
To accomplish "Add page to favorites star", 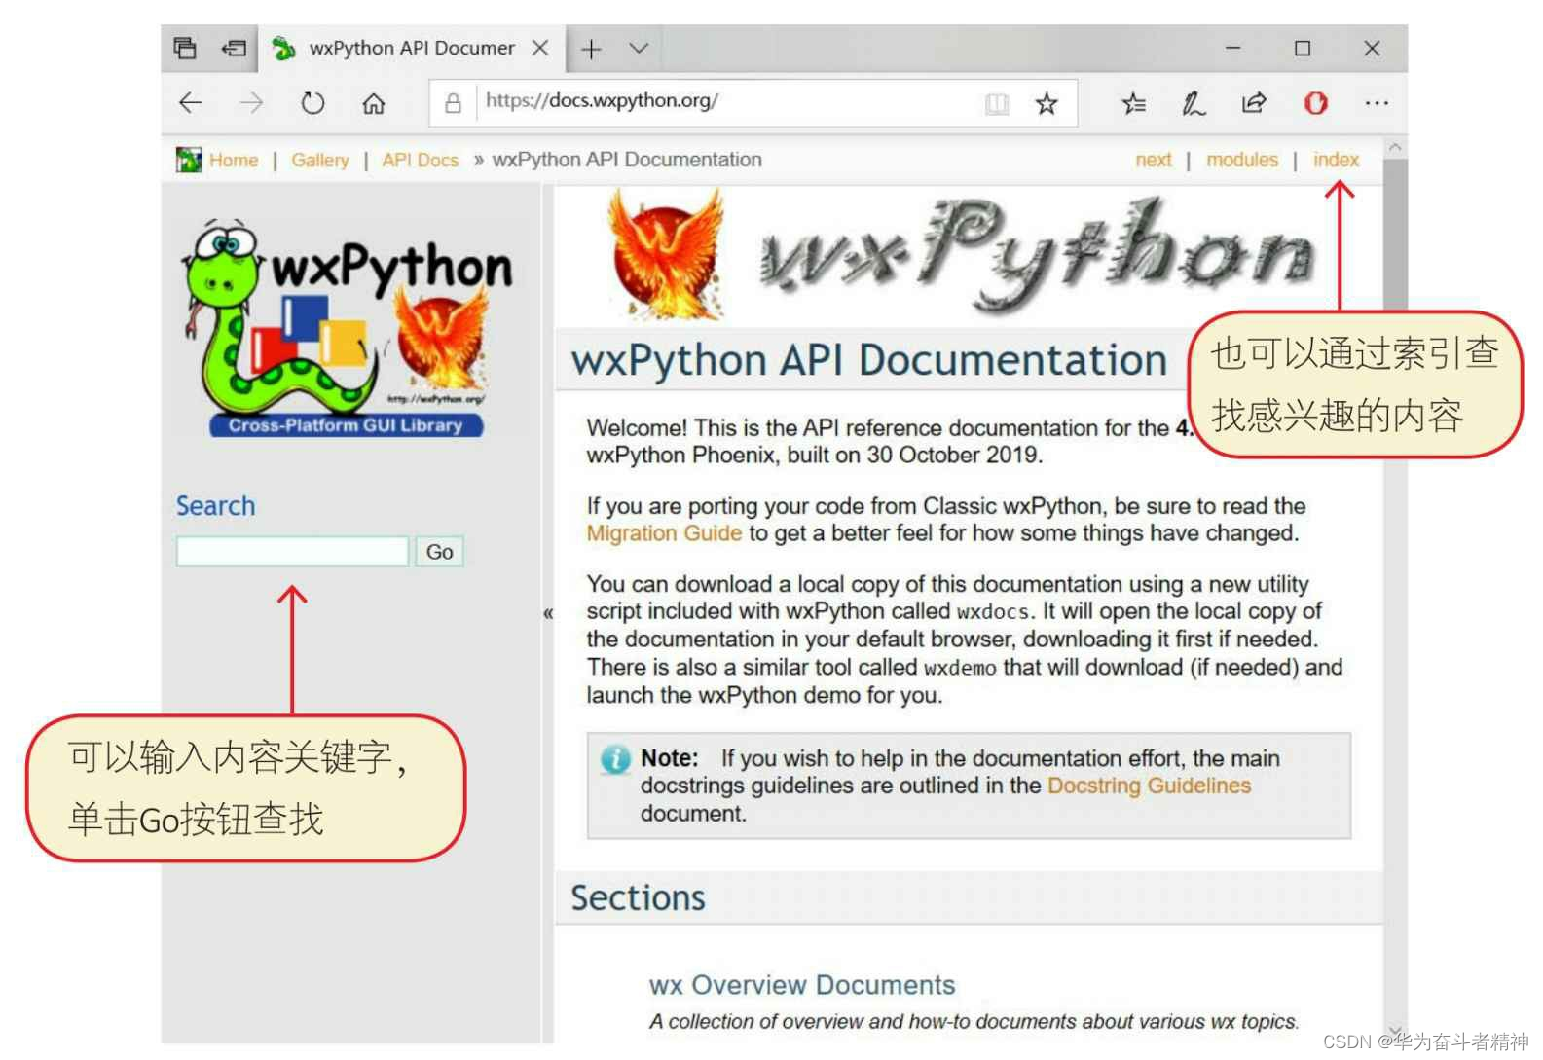I will point(1047,103).
